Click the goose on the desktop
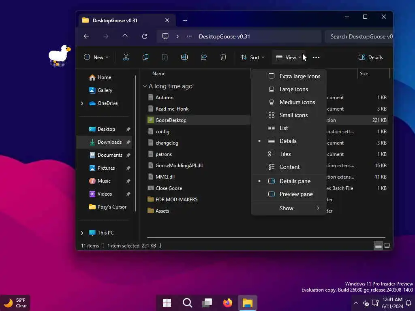This screenshot has width=415, height=311. click(x=59, y=55)
